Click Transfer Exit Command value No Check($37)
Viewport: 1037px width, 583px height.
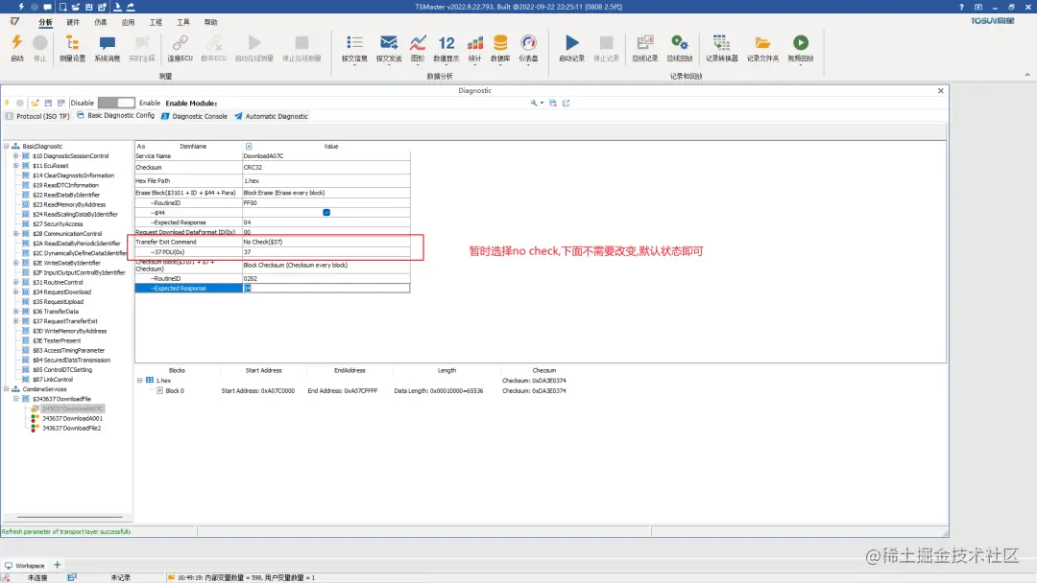[x=326, y=242]
